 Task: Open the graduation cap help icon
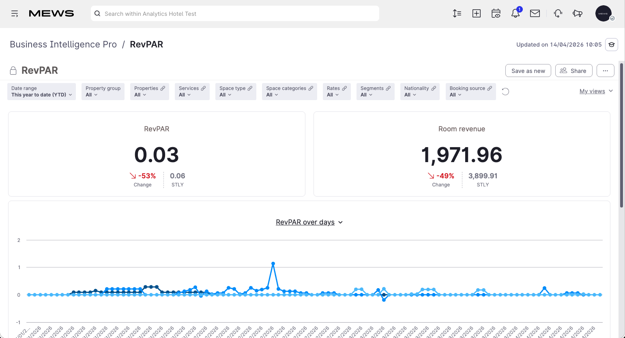pyautogui.click(x=612, y=45)
